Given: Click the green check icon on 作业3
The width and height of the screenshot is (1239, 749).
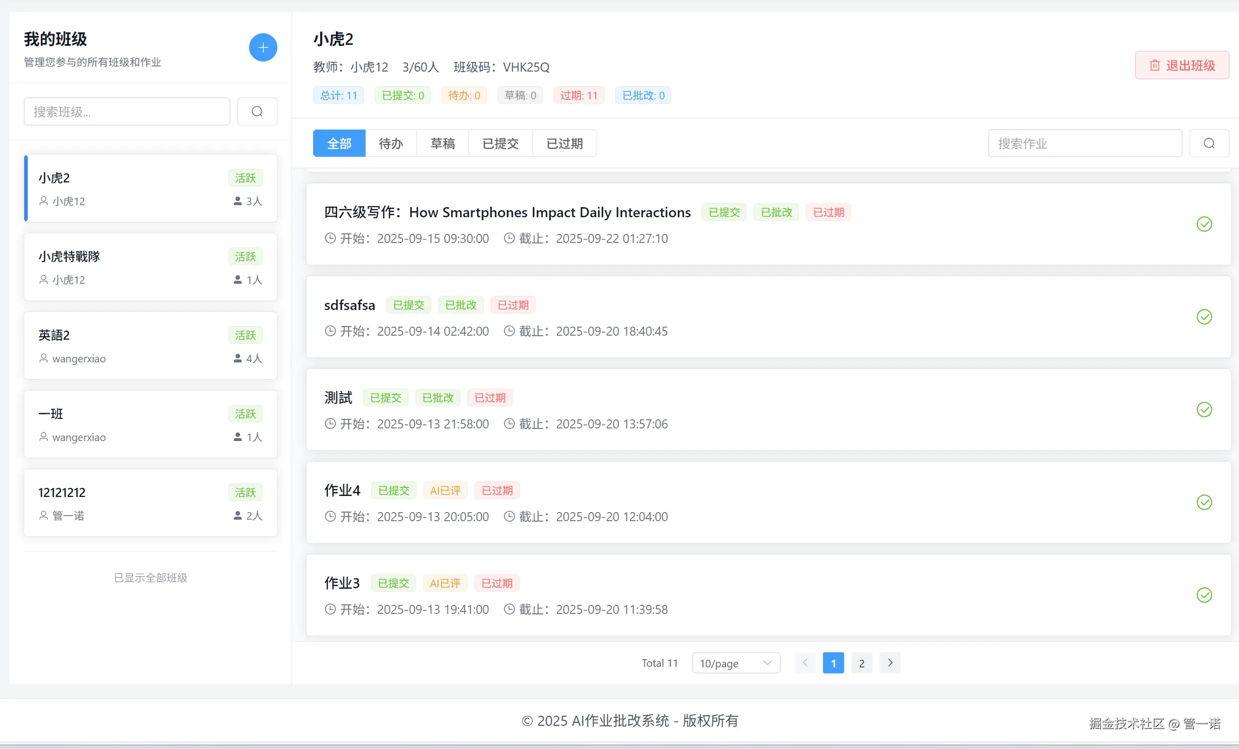Looking at the screenshot, I should [x=1204, y=595].
